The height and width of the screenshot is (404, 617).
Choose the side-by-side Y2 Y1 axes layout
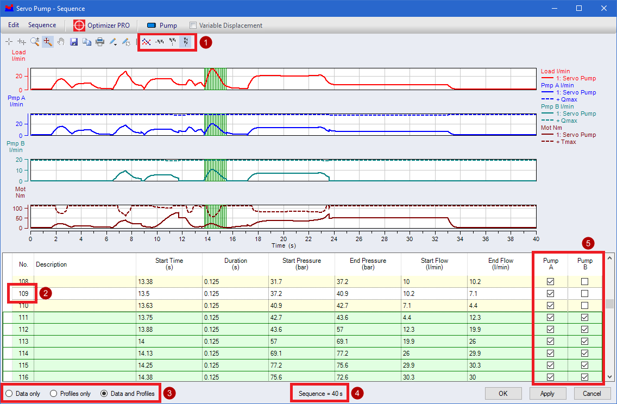click(159, 42)
